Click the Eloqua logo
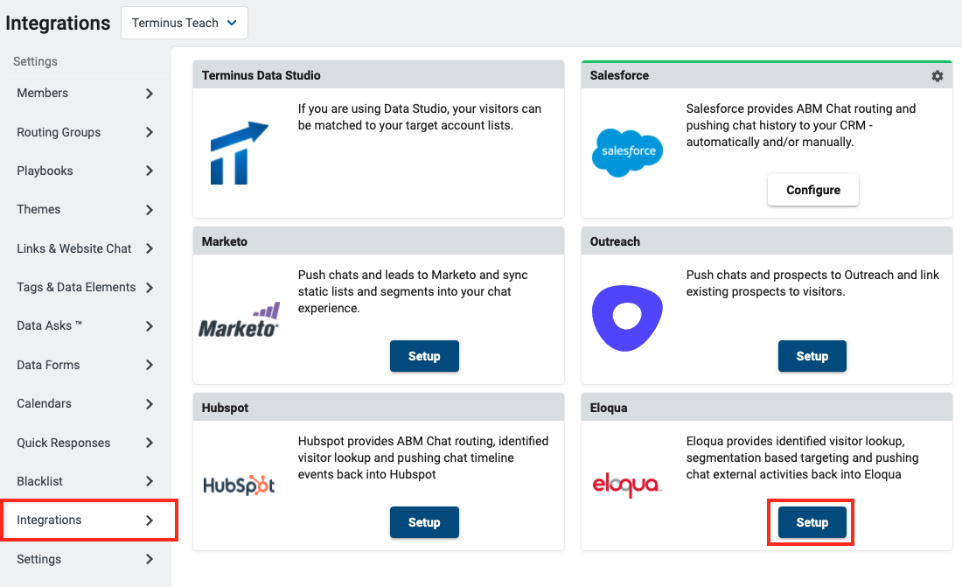Screen dimensions: 962x587 pyautogui.click(x=626, y=485)
